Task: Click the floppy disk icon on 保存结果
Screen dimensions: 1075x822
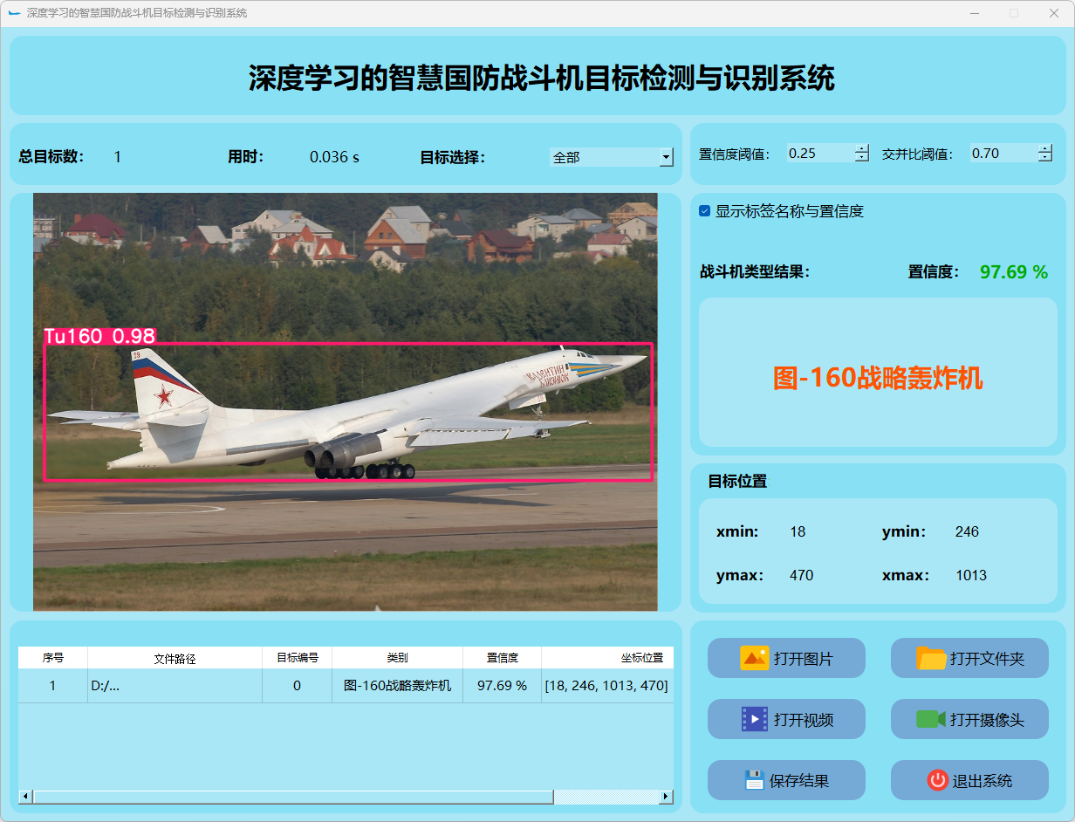Action: tap(755, 780)
